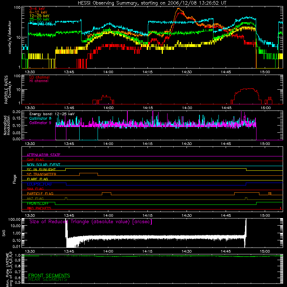Click the 0.15 tick on modulation axis

coord(17,118)
